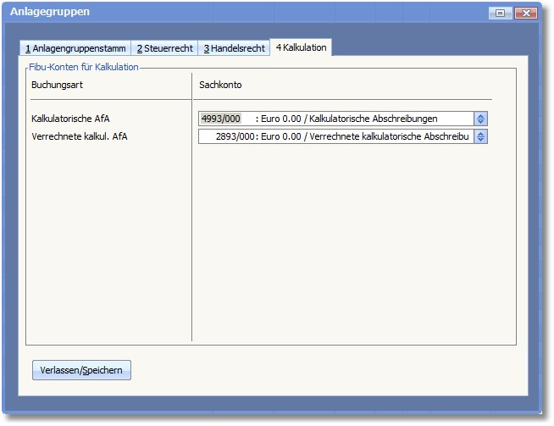This screenshot has height=426, width=554.
Task: Restore the window using the title bar icon
Action: (500, 13)
